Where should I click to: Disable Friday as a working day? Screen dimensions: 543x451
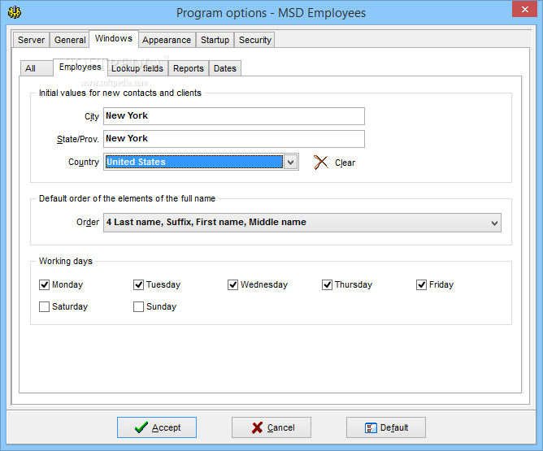tap(421, 284)
